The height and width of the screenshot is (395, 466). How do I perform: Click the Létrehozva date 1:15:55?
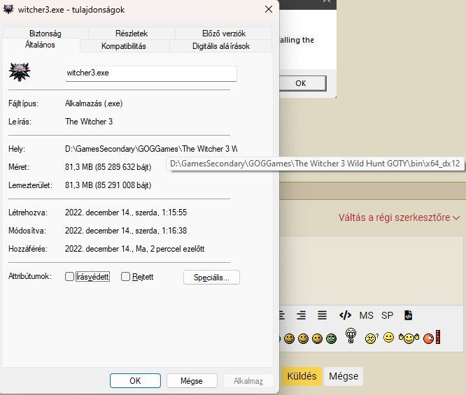126,213
